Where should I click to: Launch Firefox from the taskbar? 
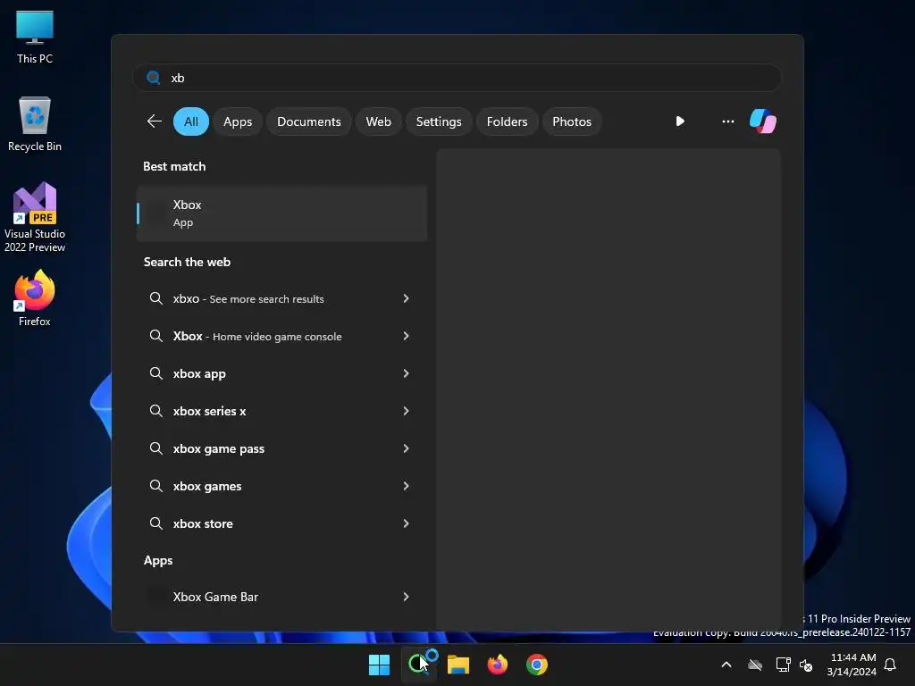(x=497, y=665)
